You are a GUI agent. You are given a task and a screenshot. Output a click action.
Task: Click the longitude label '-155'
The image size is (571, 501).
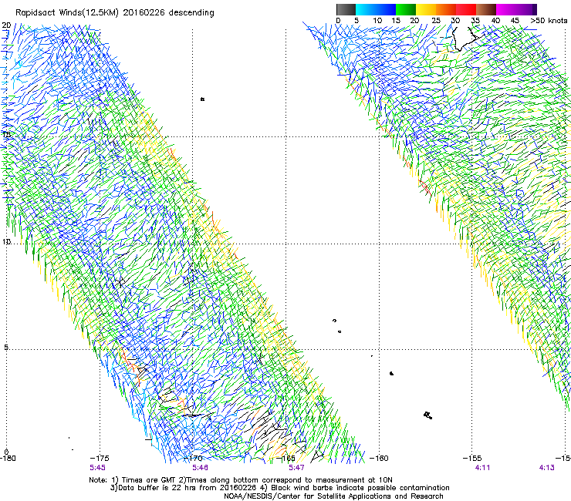click(x=472, y=458)
